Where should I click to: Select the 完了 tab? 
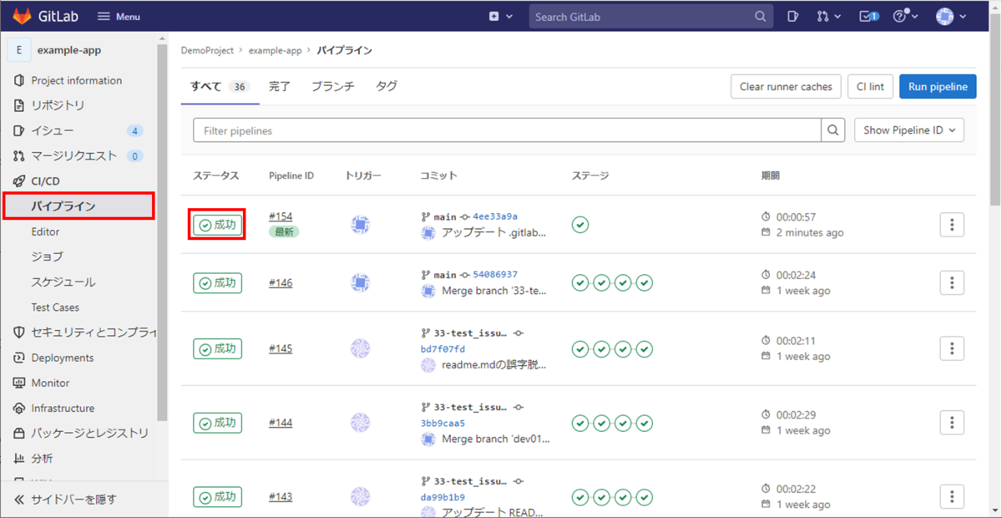pos(280,86)
